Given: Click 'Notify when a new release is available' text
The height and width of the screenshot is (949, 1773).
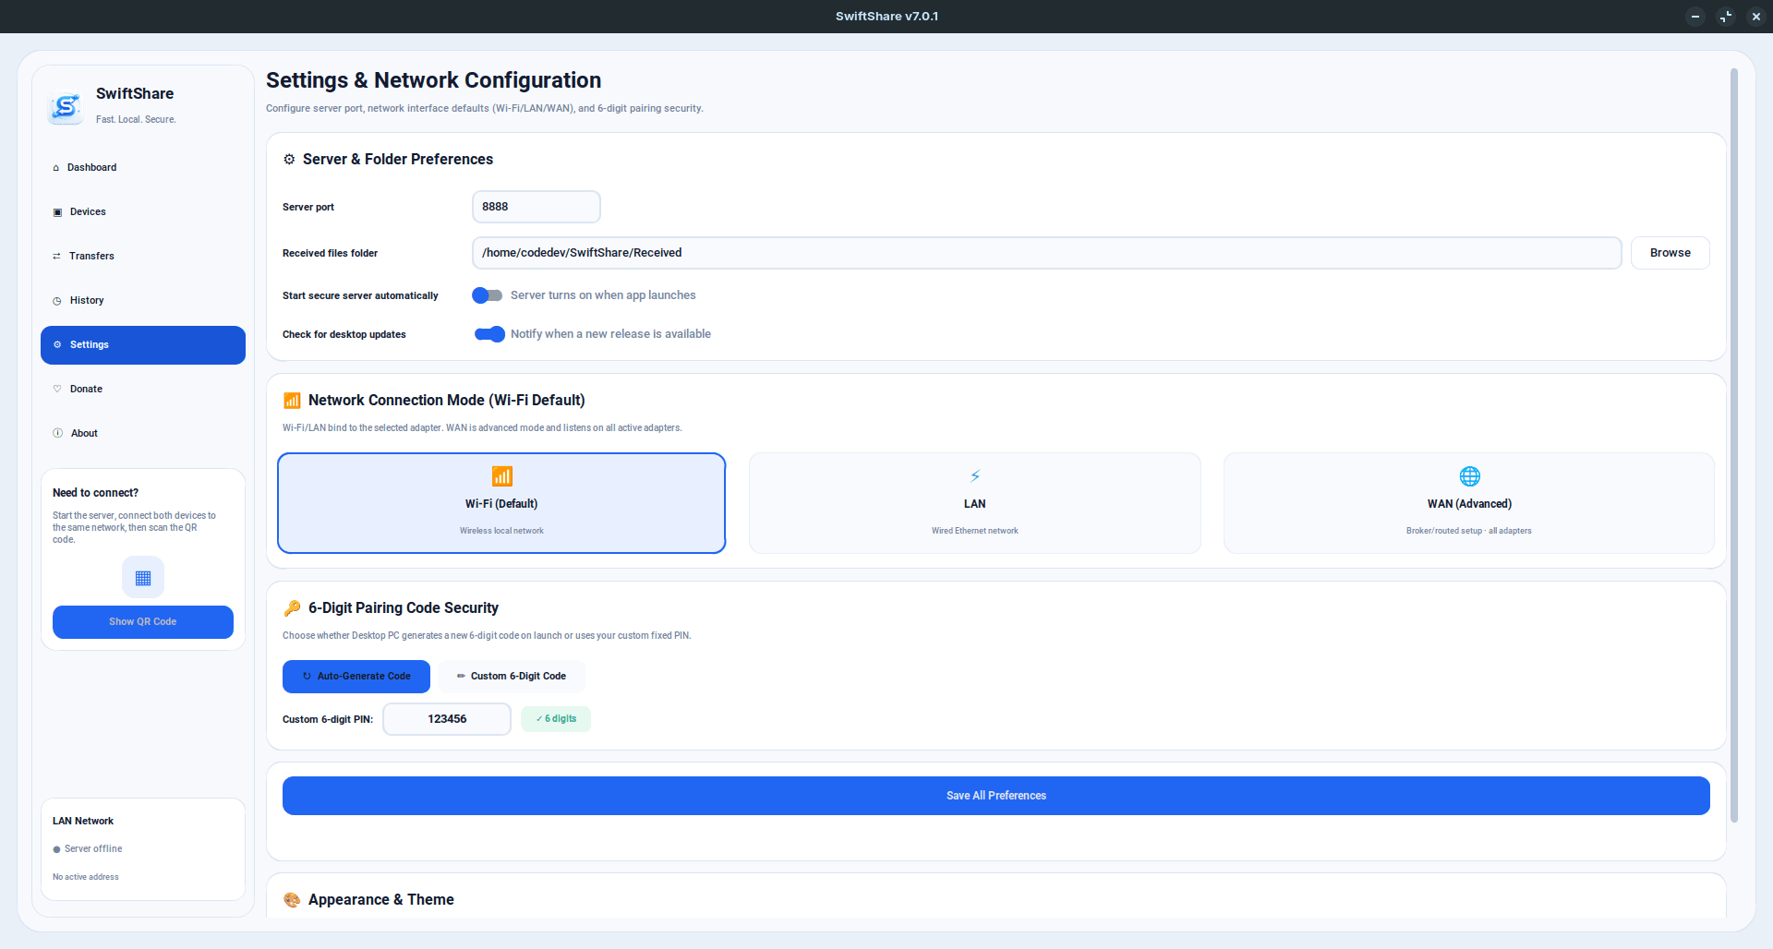Looking at the screenshot, I should pos(610,334).
